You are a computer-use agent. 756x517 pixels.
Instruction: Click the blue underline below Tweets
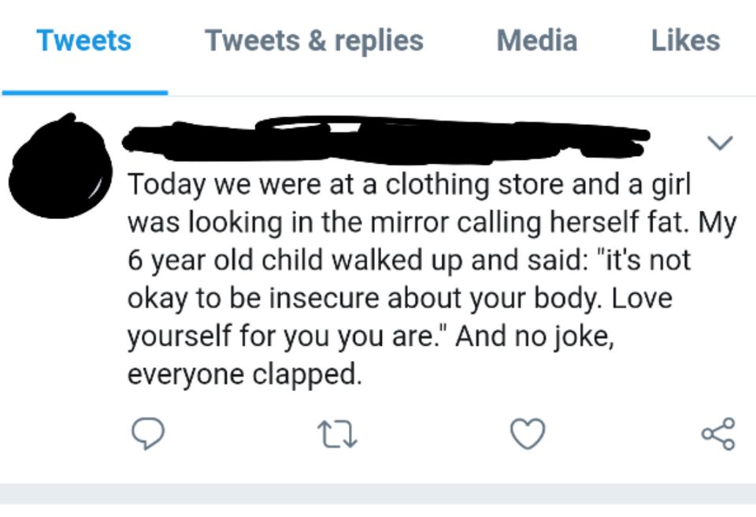click(x=85, y=90)
